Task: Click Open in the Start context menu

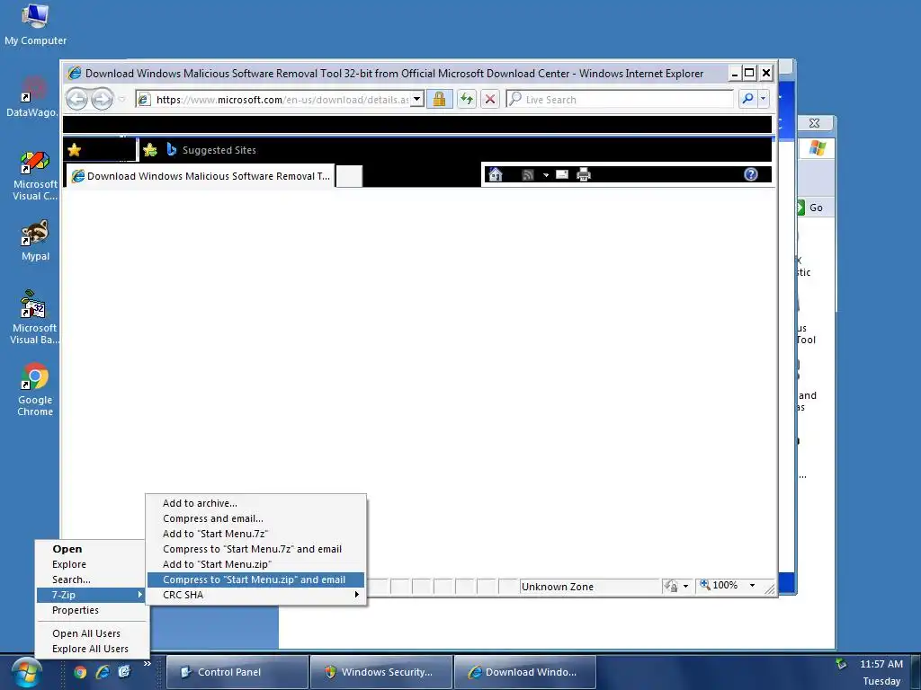Action: point(91,549)
